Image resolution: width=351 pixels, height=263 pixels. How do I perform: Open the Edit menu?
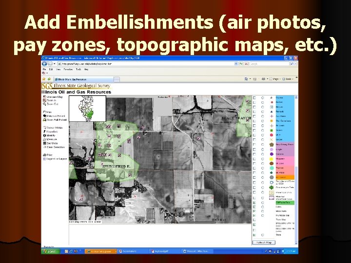[x=51, y=69]
